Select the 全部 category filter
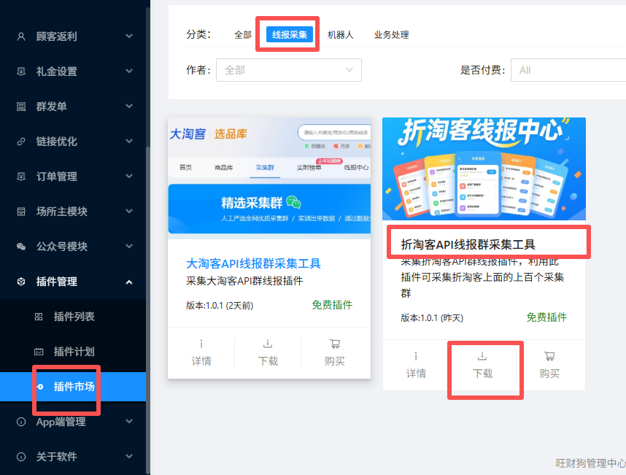Screen dimensions: 626x475 pyautogui.click(x=243, y=35)
